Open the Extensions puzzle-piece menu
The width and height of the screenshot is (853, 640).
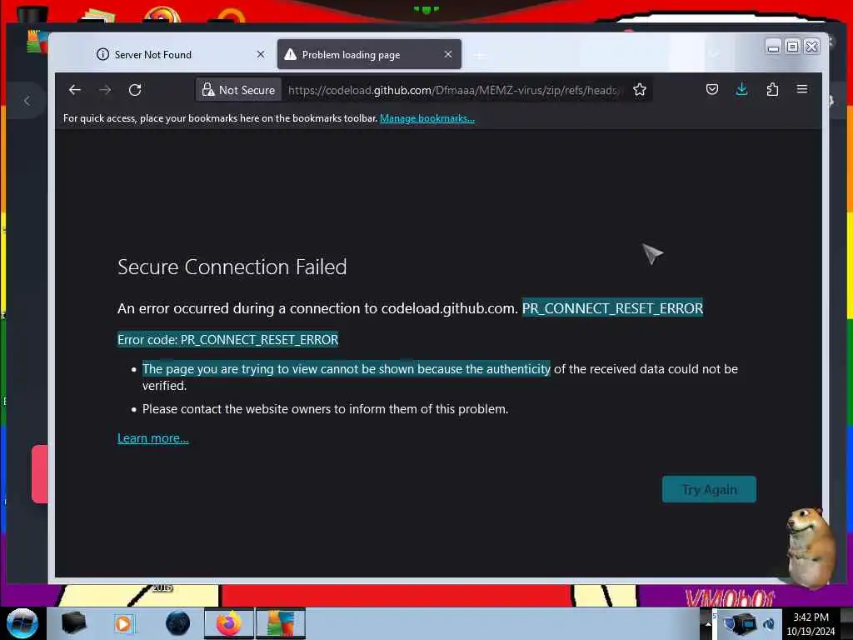(x=772, y=89)
